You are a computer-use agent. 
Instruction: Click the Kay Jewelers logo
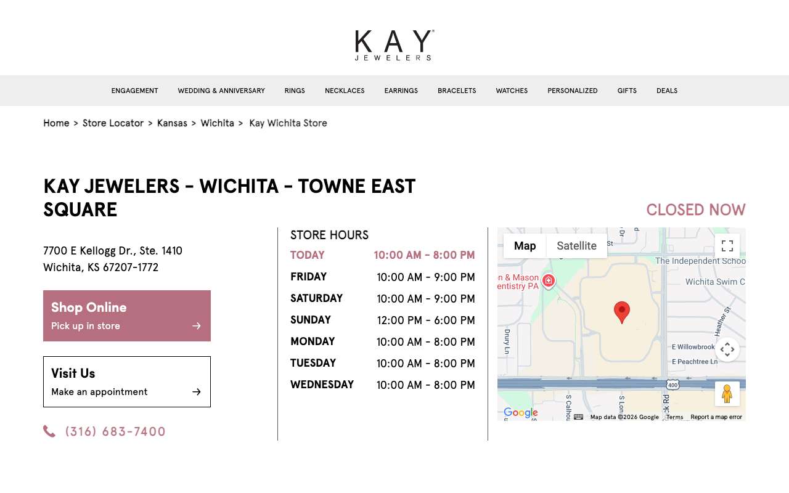coord(394,45)
